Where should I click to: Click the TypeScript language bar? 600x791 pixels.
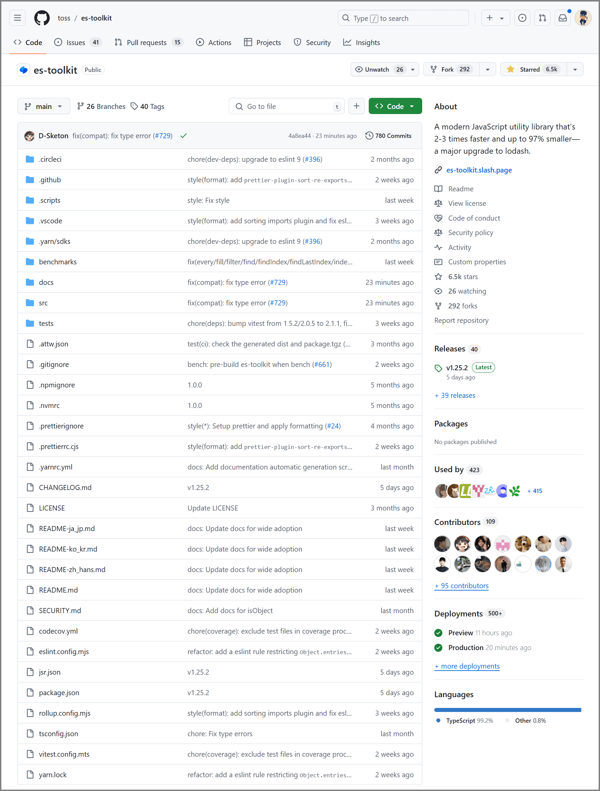pos(508,710)
